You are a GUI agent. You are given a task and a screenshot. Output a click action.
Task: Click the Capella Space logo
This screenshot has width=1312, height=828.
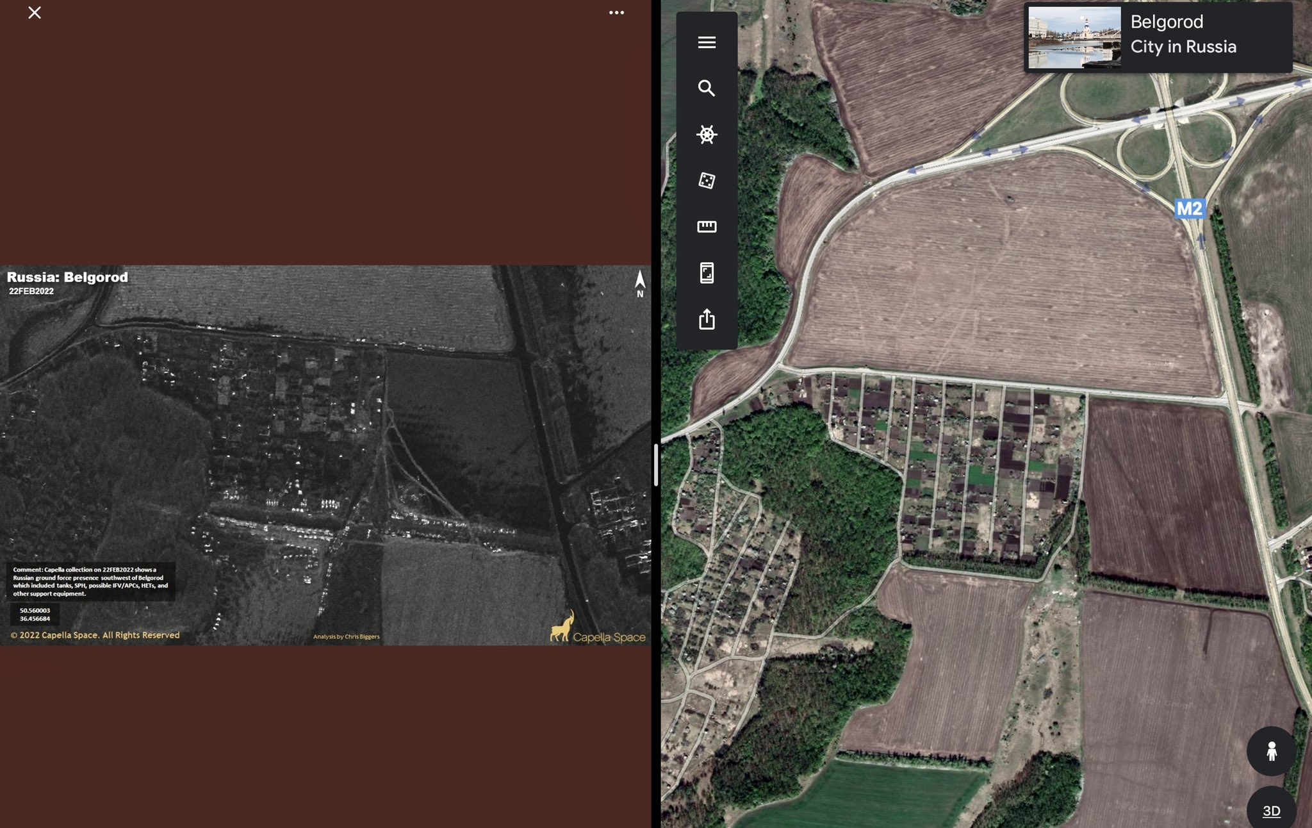pos(597,628)
